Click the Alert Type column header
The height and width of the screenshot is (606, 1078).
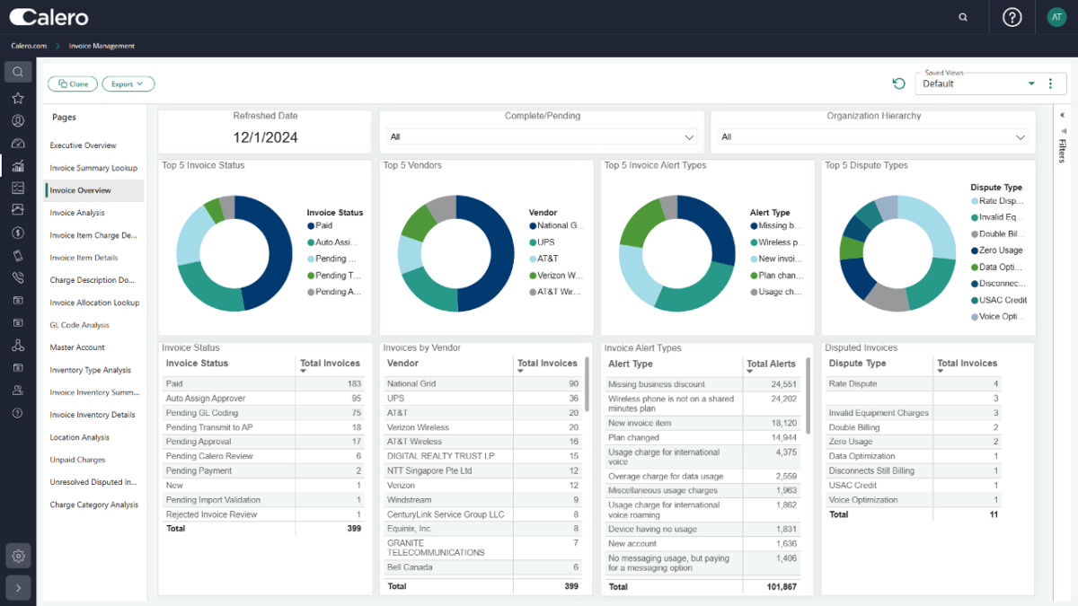pos(631,364)
